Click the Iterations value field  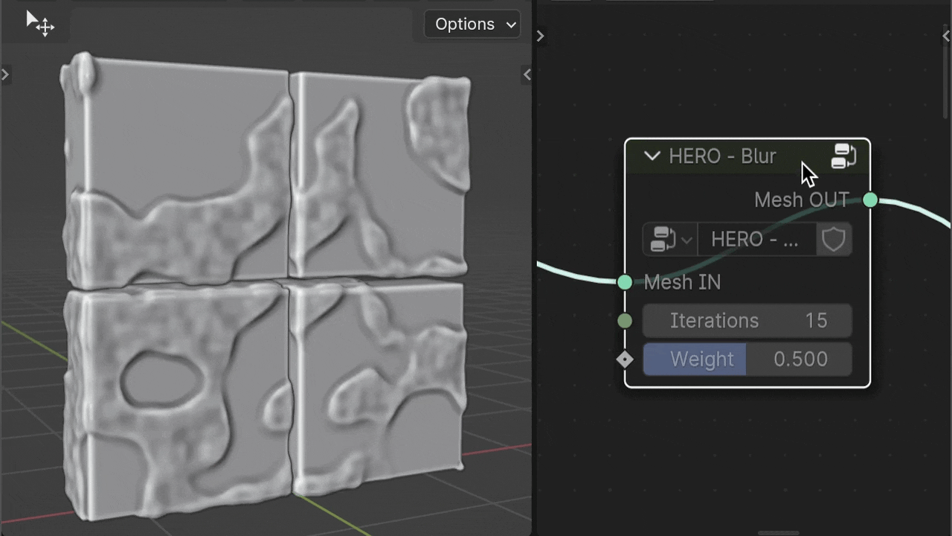tap(747, 321)
